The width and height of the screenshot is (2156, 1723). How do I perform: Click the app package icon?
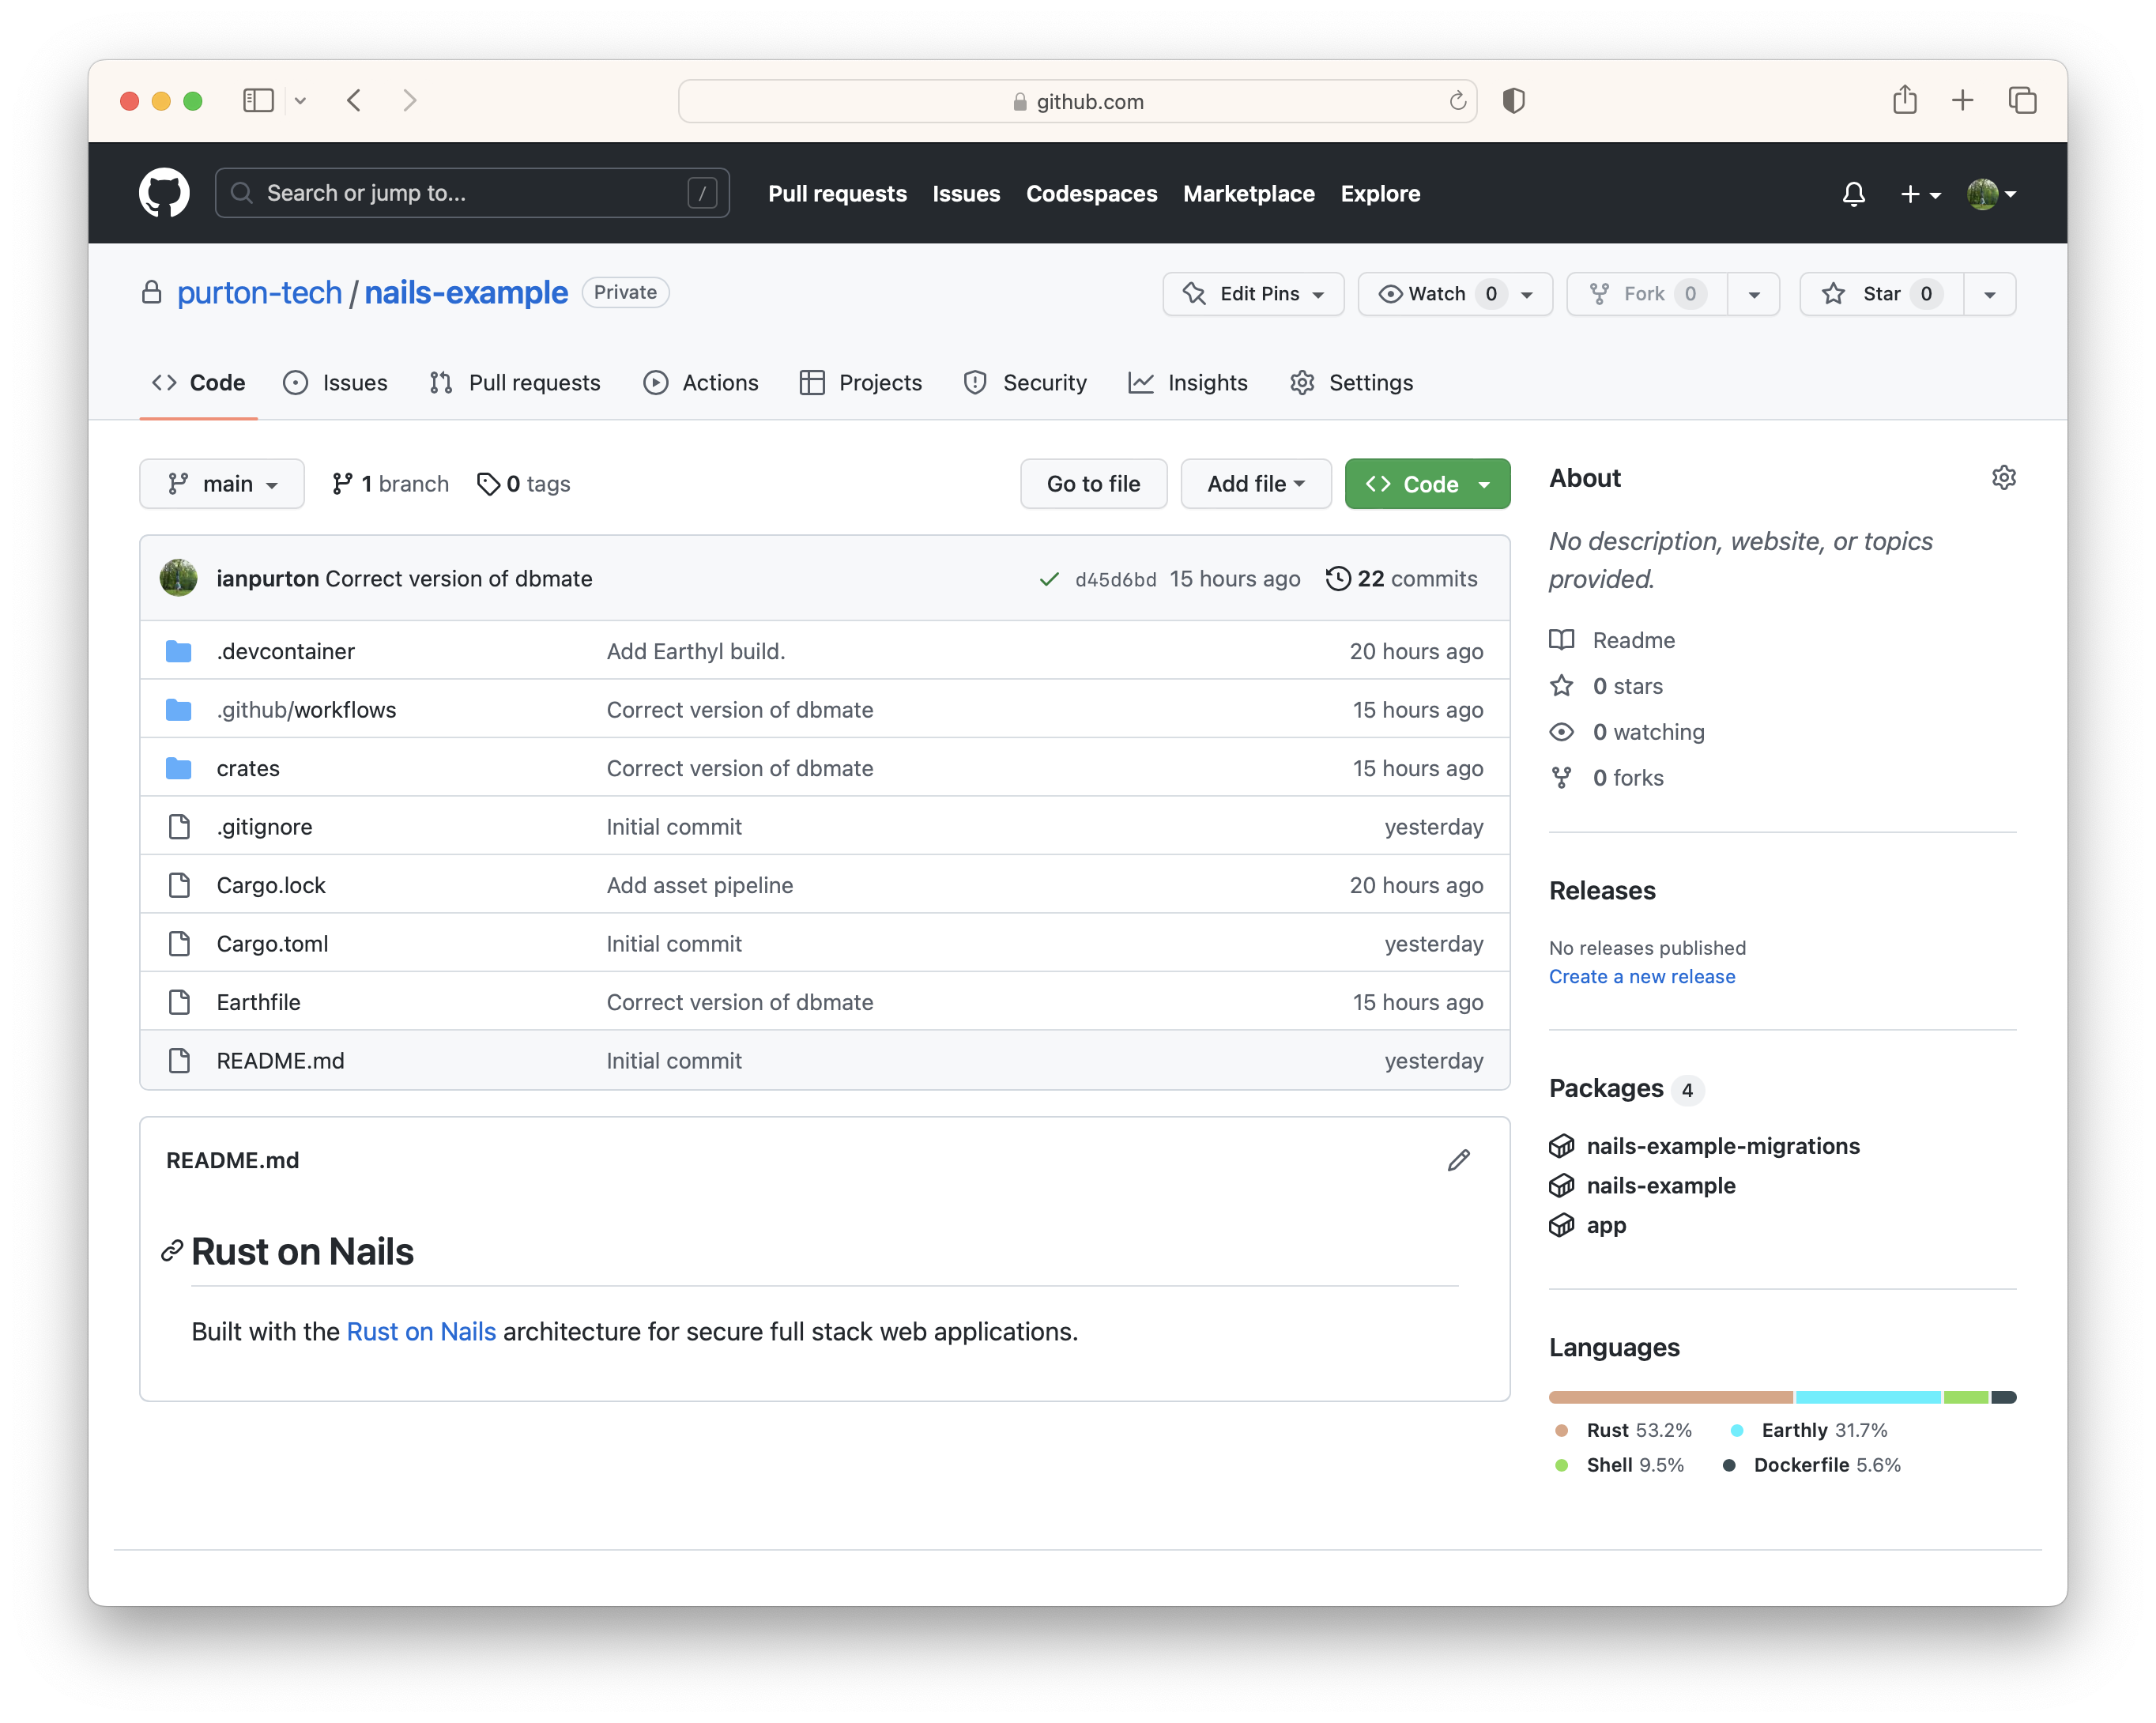pos(1561,1225)
